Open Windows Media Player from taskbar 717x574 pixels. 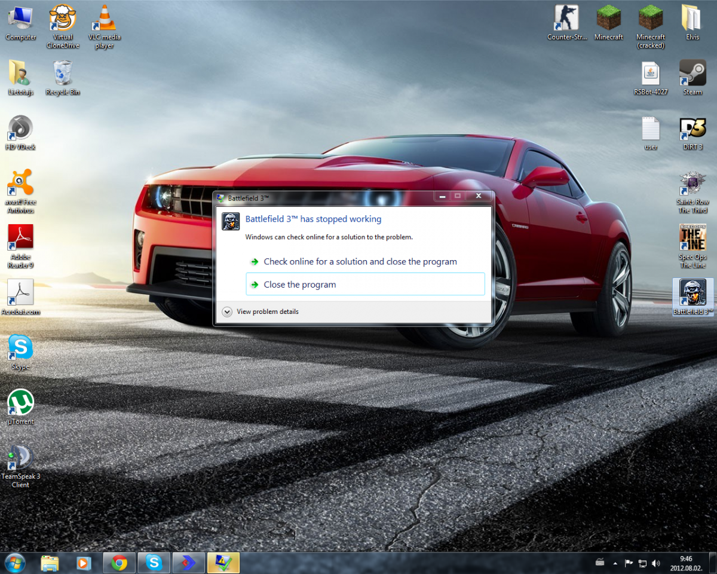coord(84,563)
